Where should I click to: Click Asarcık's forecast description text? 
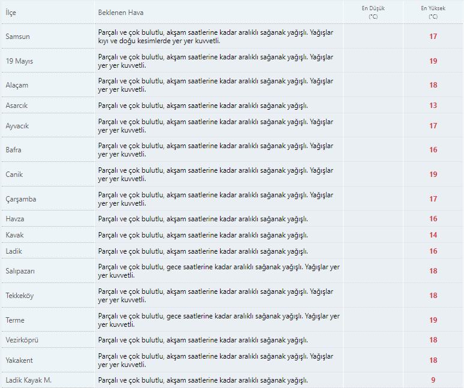coord(203,106)
